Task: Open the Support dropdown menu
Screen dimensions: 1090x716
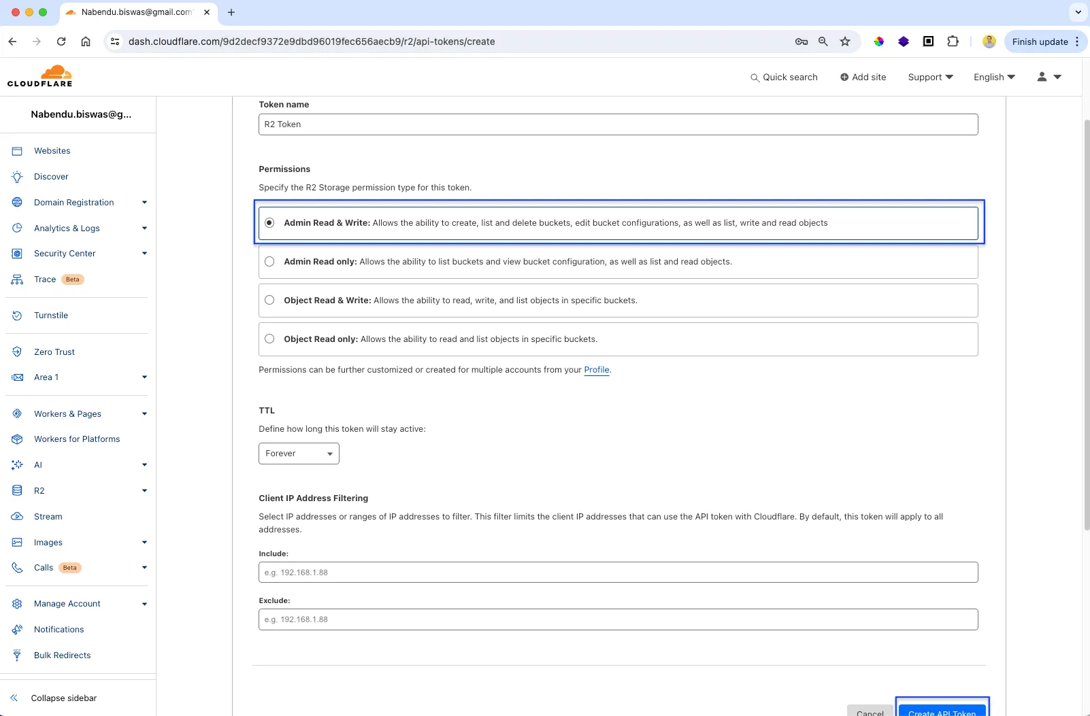Action: [930, 78]
